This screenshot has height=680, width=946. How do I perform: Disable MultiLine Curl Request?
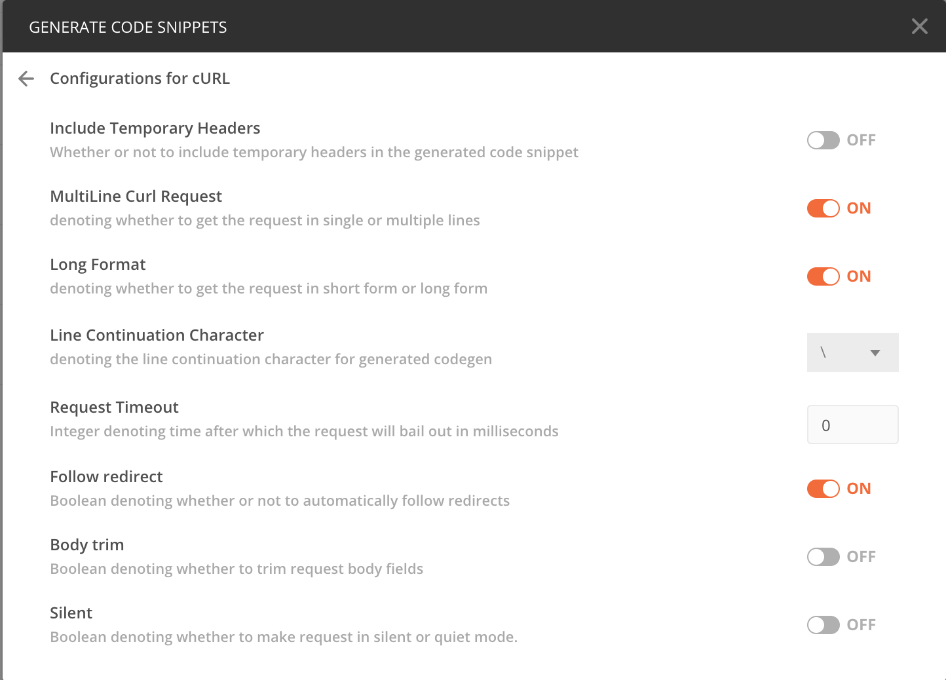(823, 208)
